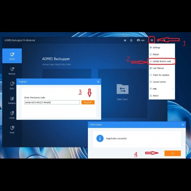This screenshot has height=191, width=191.
Task: Open the Tools section
Action: [12, 129]
